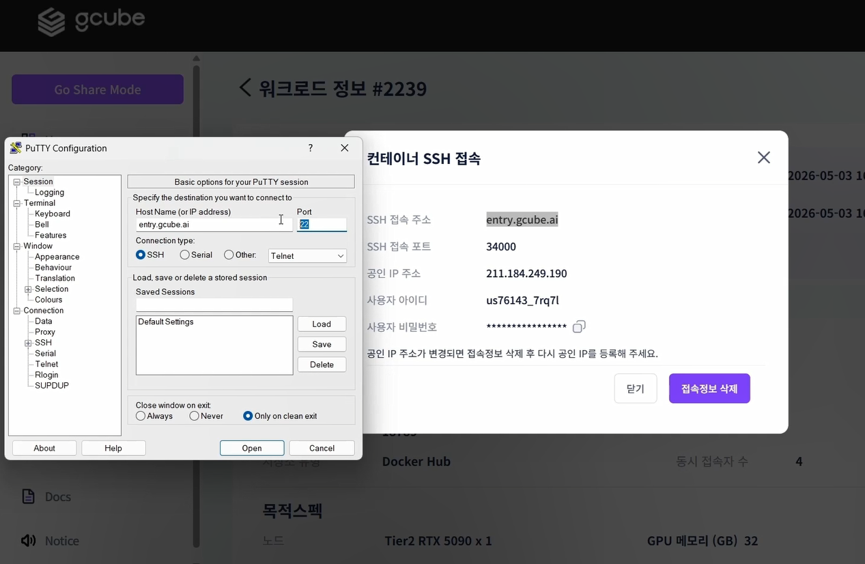The width and height of the screenshot is (865, 564).
Task: Click the 닫기 button in SSH dialog
Action: tap(636, 389)
